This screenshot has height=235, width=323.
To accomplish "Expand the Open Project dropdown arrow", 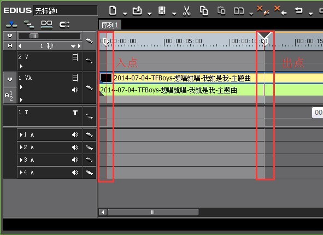I will (x=150, y=14).
